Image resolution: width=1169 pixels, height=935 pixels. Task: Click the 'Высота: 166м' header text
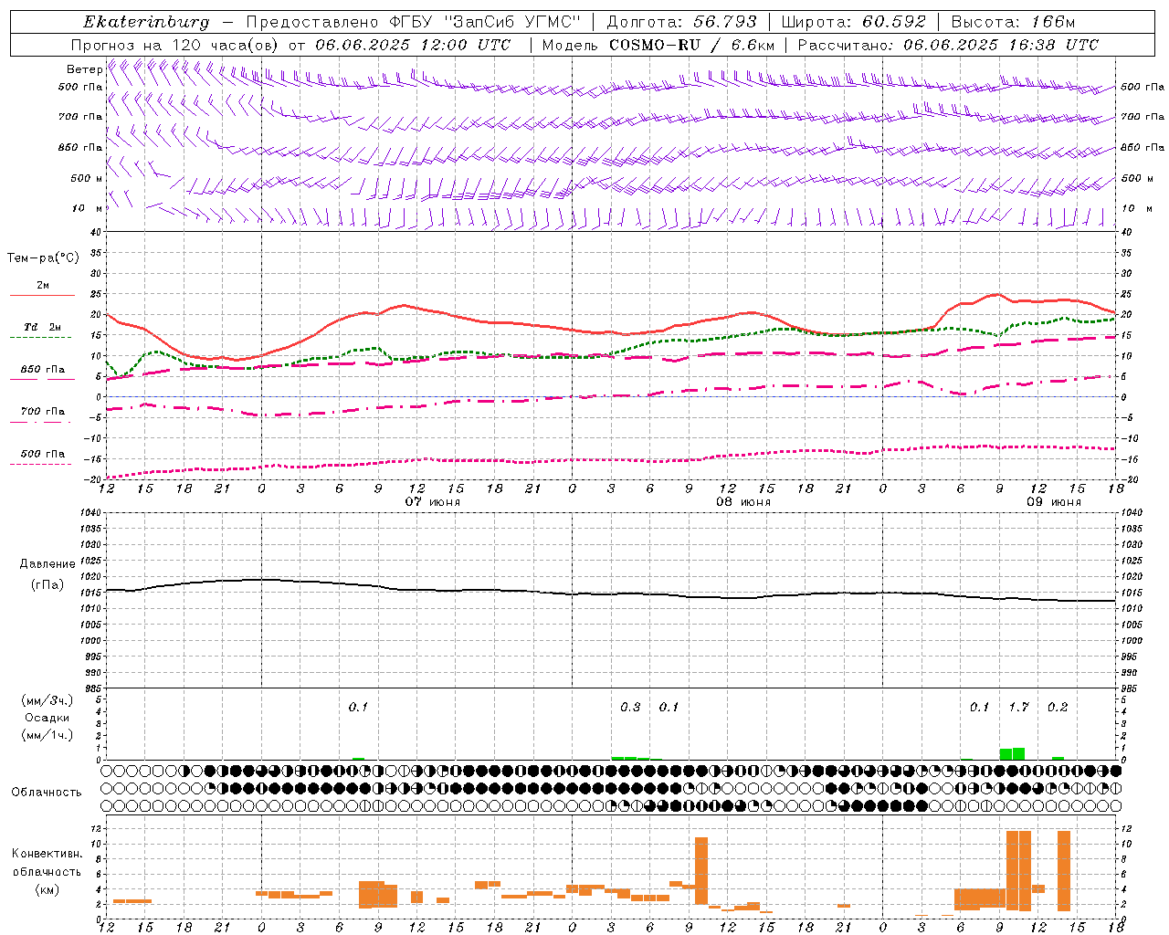(x=1013, y=22)
